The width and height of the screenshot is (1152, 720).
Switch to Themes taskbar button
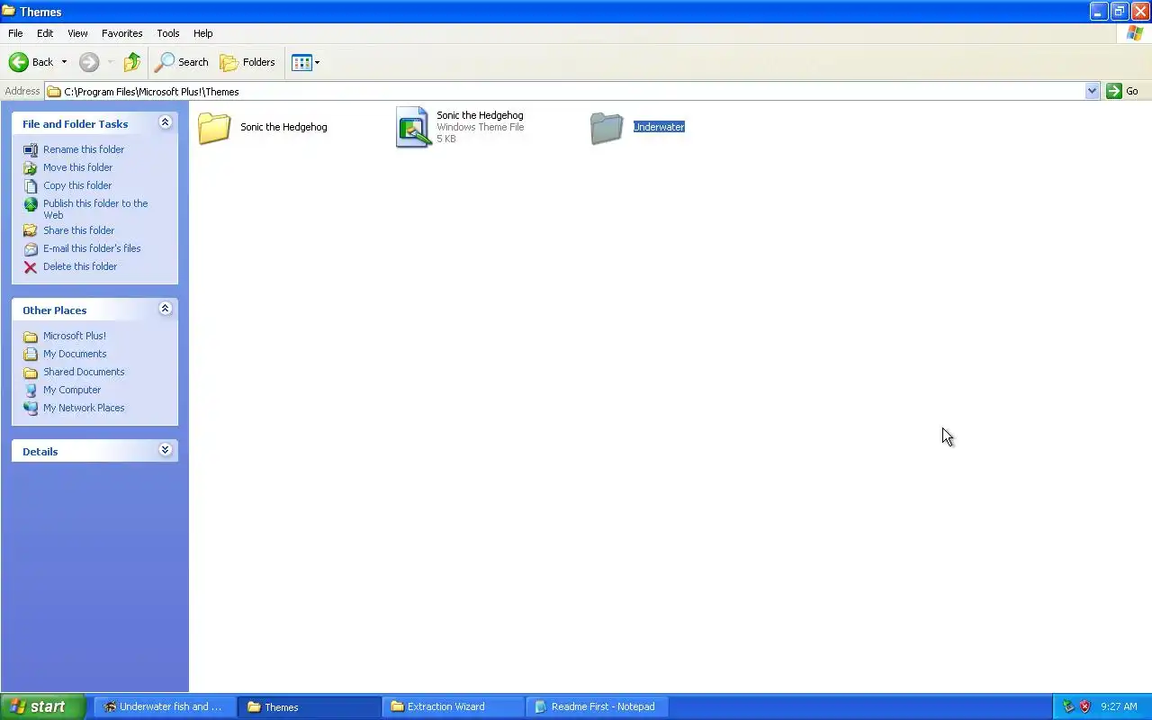(309, 706)
